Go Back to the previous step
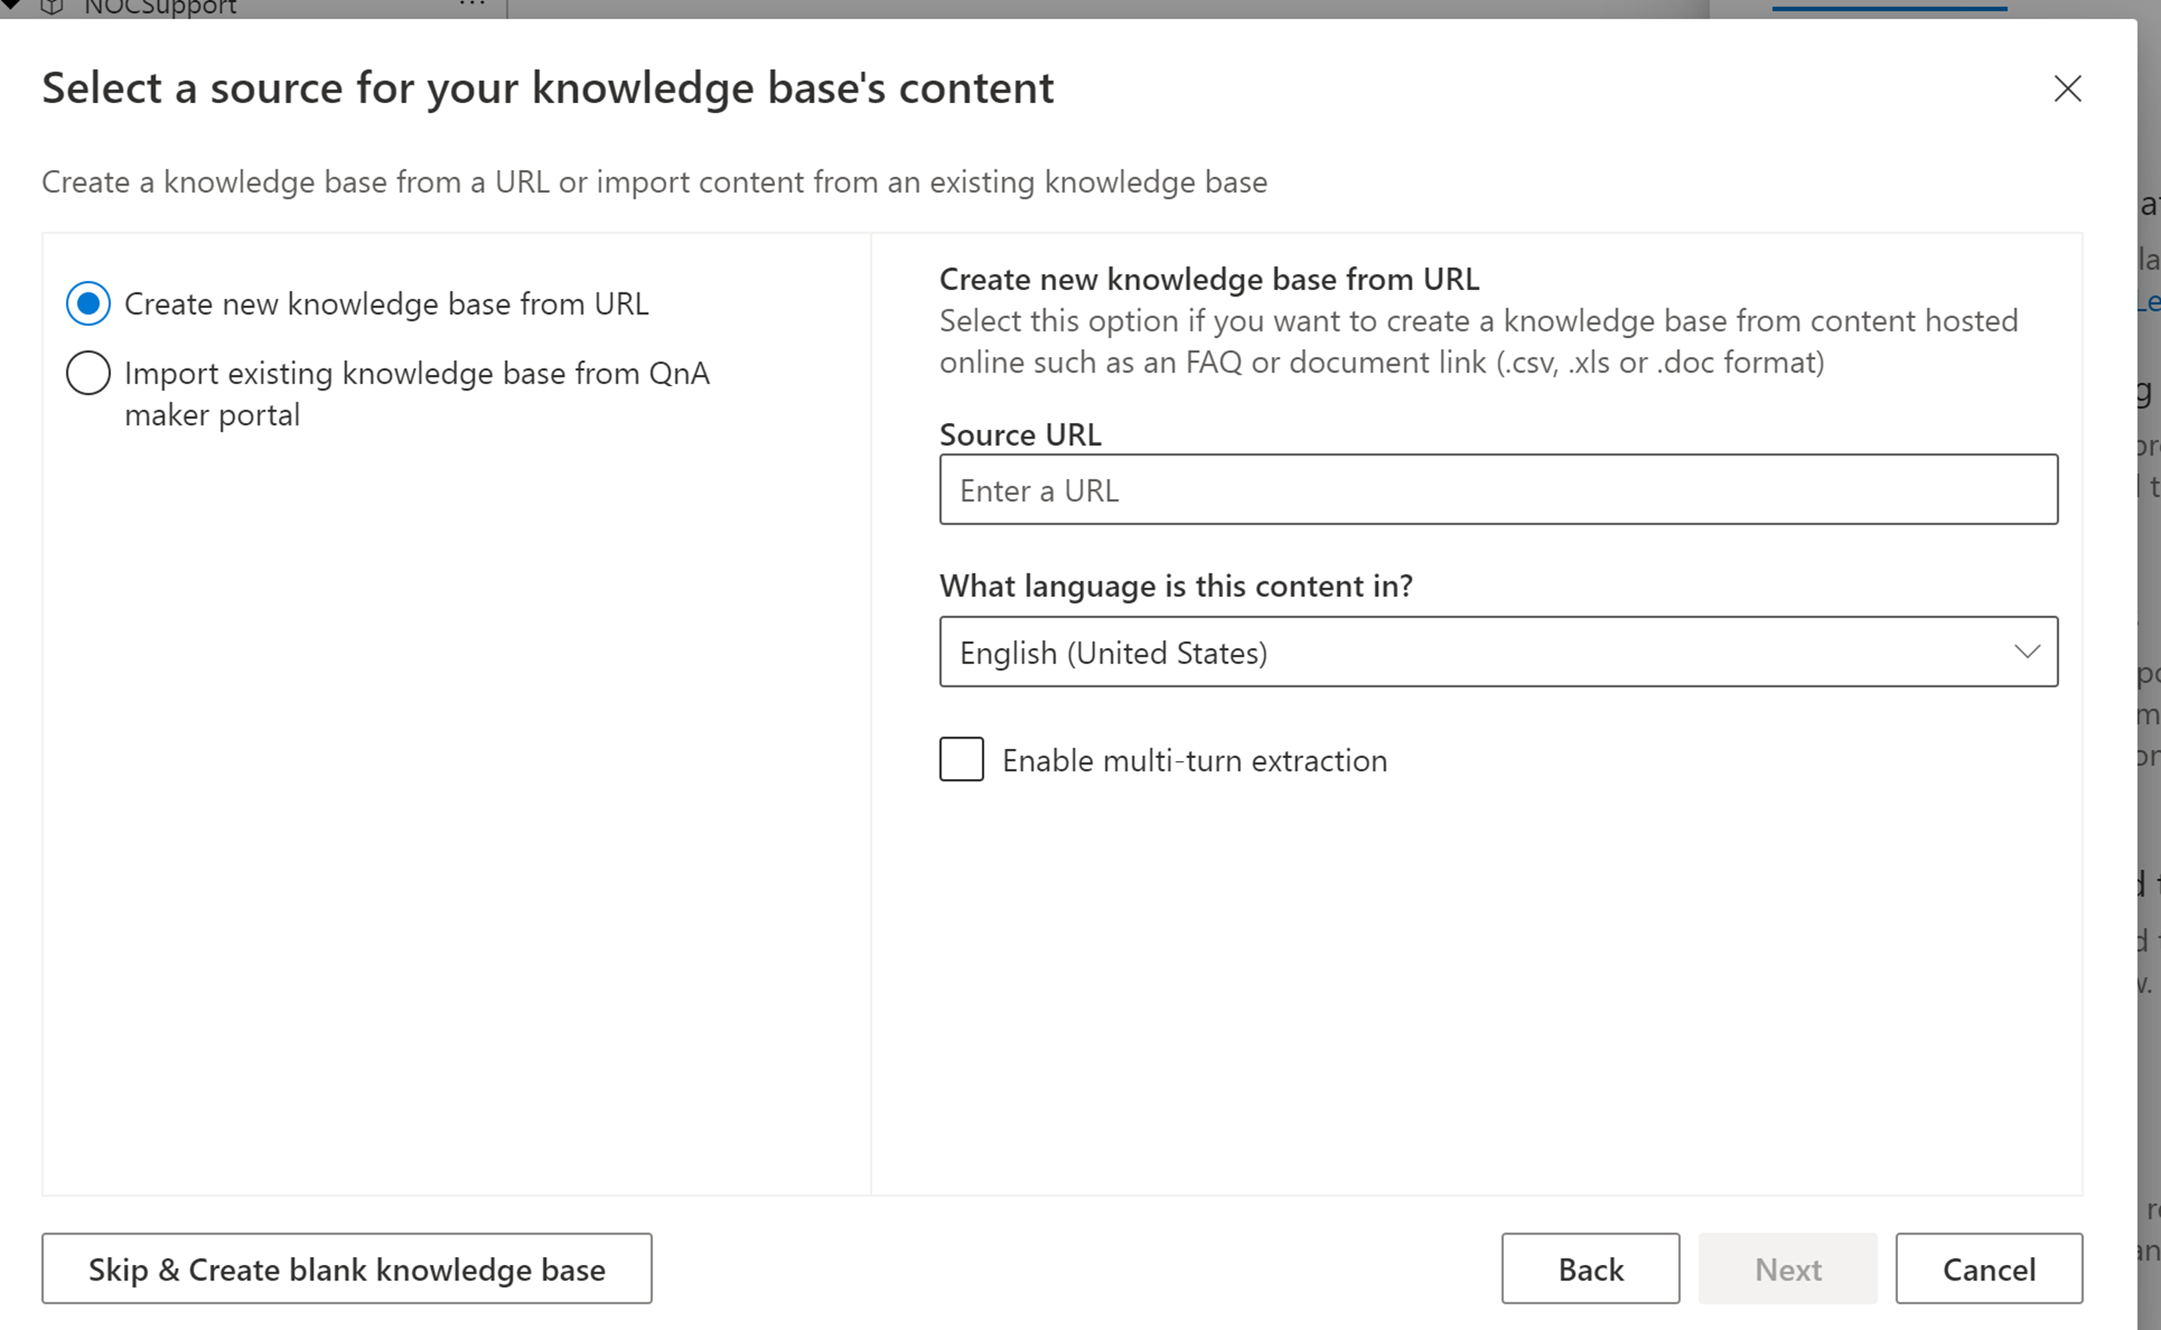The height and width of the screenshot is (1330, 2161). [1590, 1268]
